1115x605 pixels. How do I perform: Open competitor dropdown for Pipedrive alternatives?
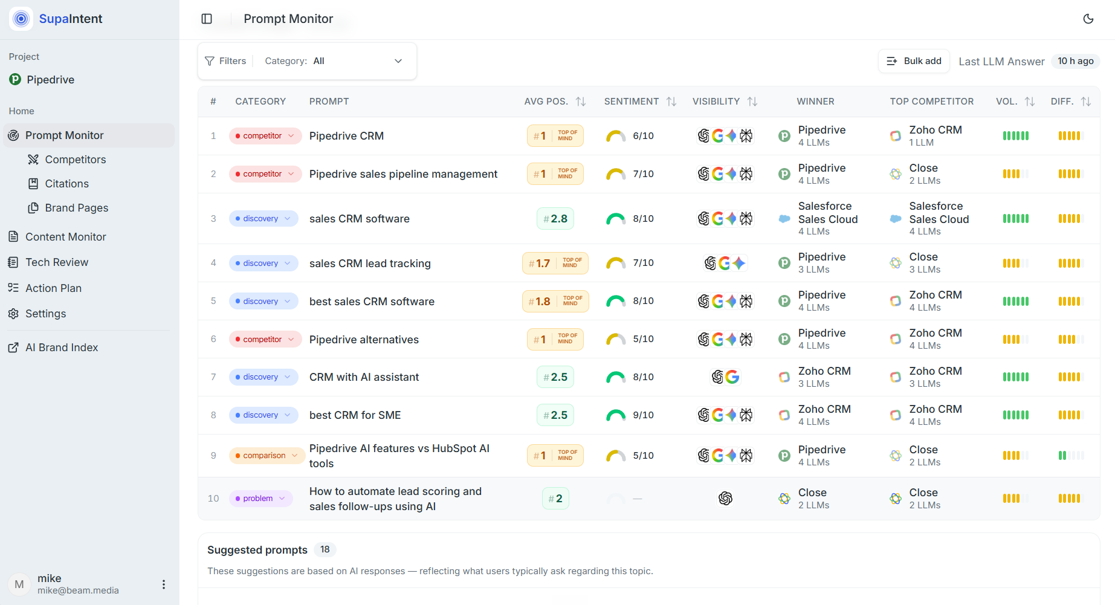click(x=265, y=340)
